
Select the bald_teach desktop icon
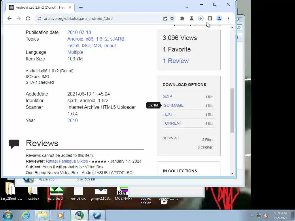pos(56,194)
